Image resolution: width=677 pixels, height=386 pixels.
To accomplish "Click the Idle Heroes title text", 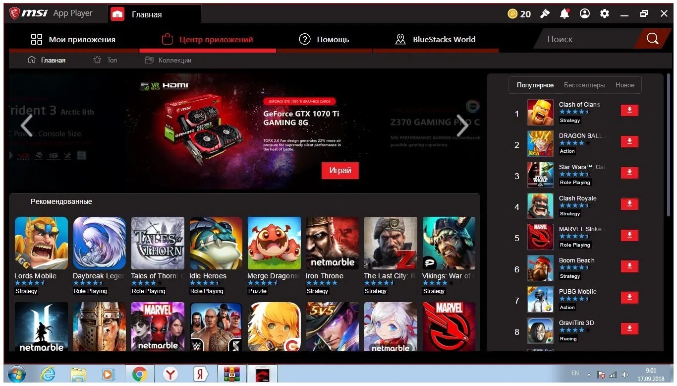I will [208, 276].
